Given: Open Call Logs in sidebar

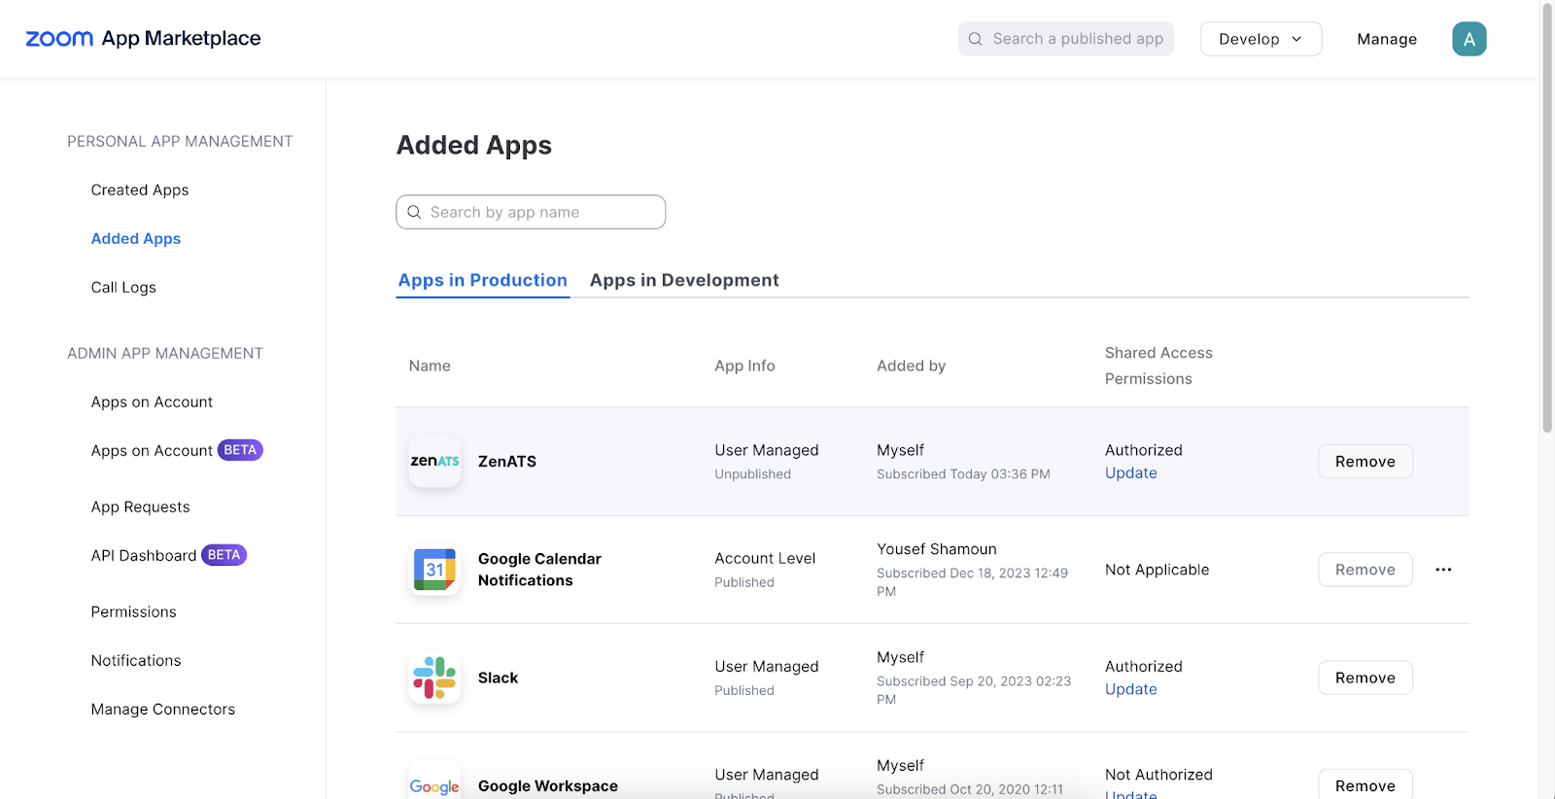Looking at the screenshot, I should point(123,287).
